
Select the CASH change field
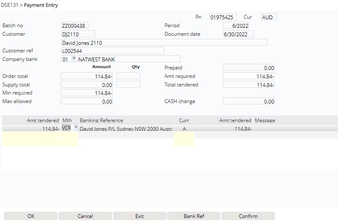pos(249,102)
